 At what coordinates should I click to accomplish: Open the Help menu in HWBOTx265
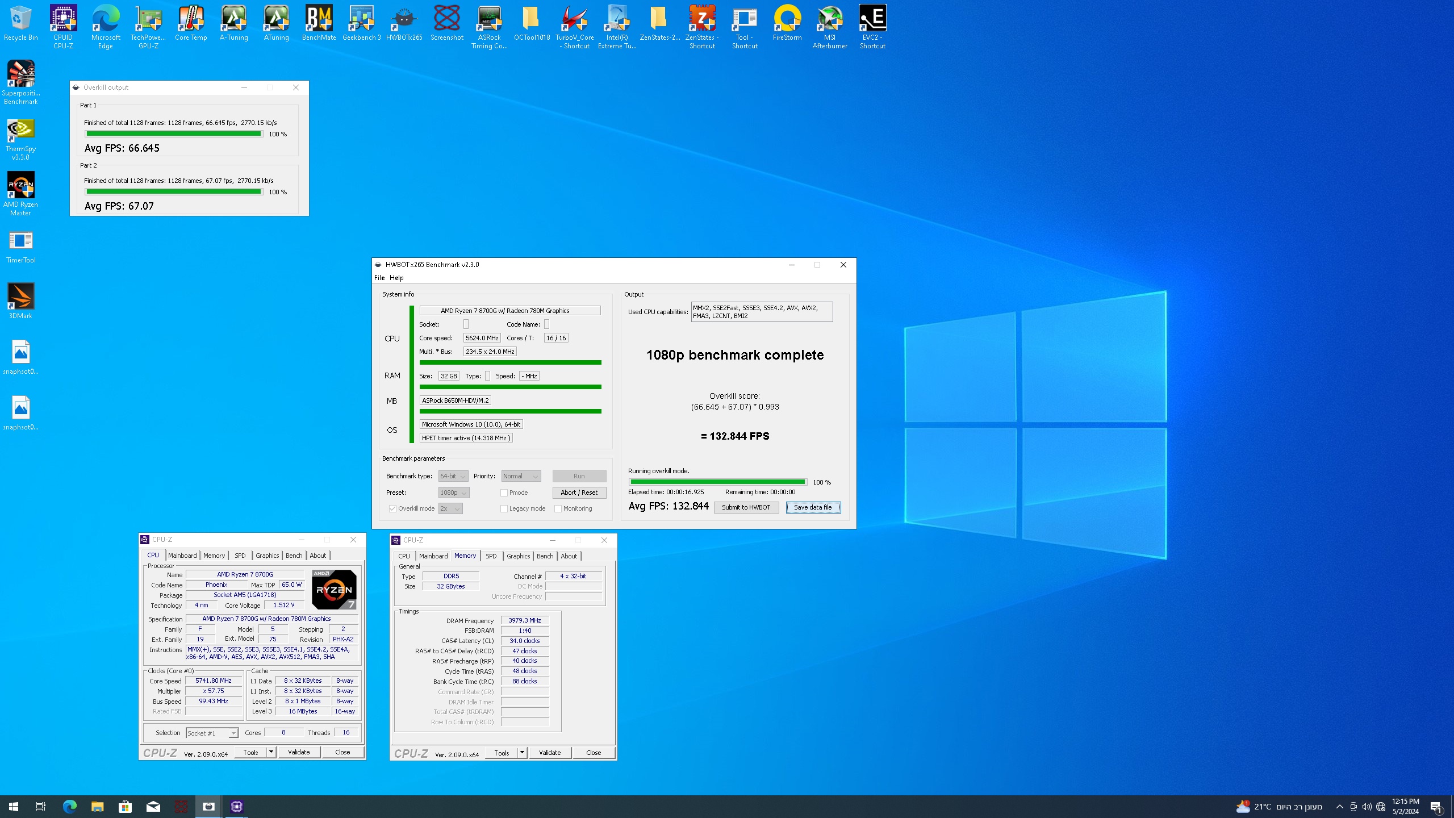(x=396, y=278)
